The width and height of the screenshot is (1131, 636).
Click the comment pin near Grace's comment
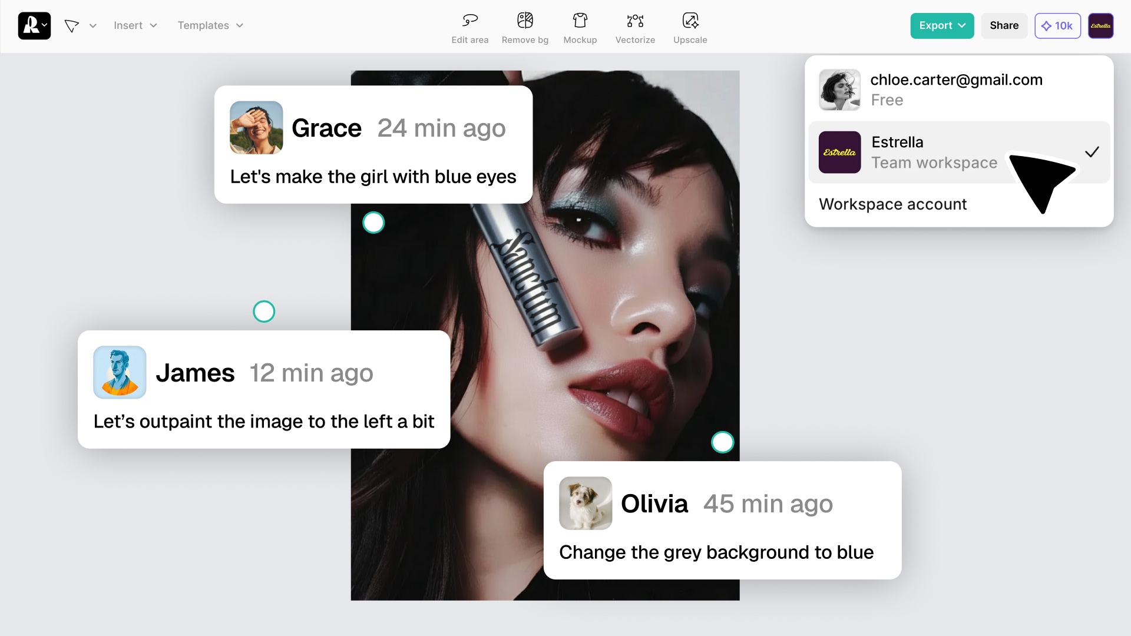[373, 223]
